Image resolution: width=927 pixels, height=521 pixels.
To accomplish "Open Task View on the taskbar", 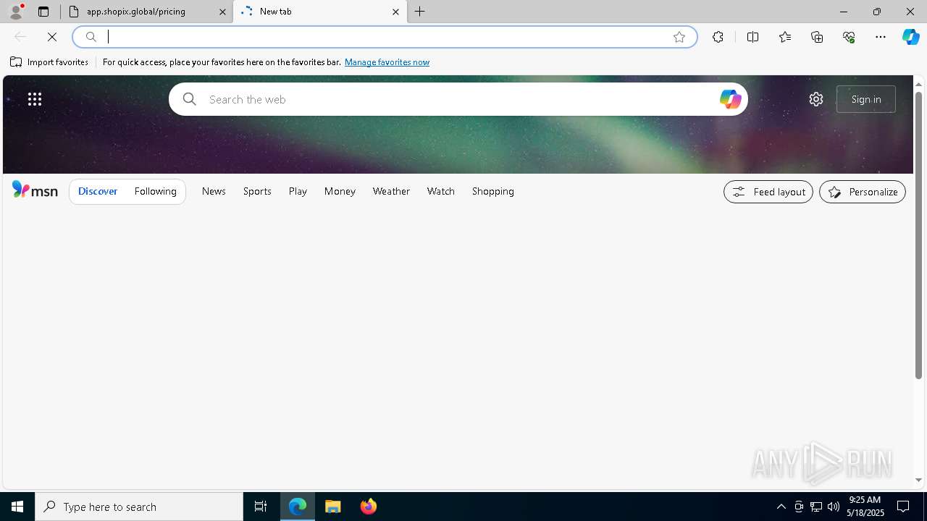I will point(261,507).
